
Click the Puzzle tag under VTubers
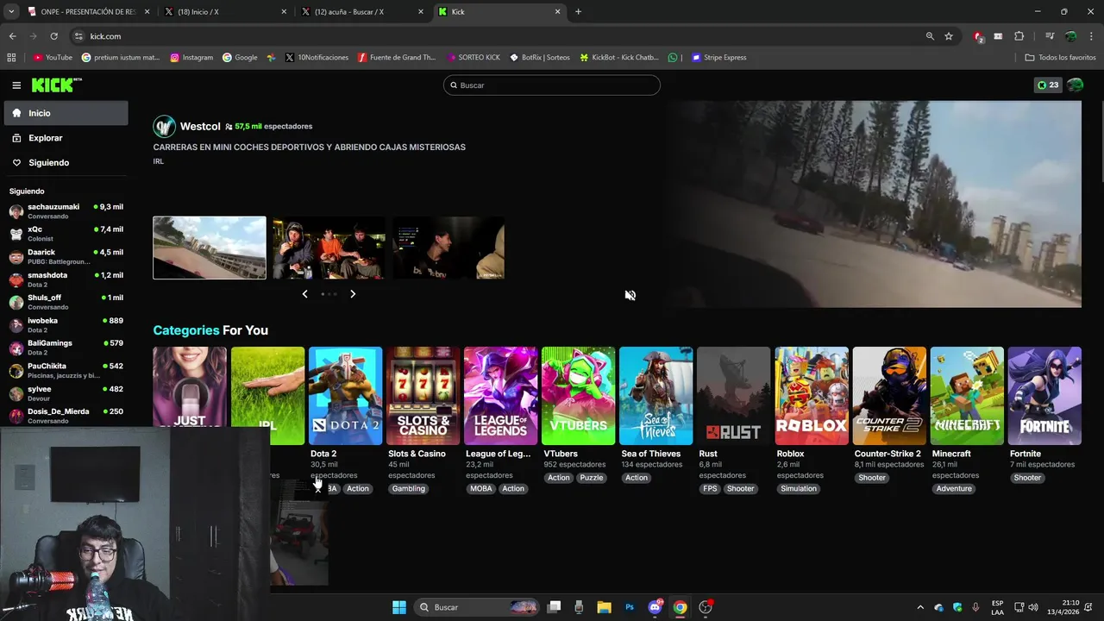tap(592, 478)
